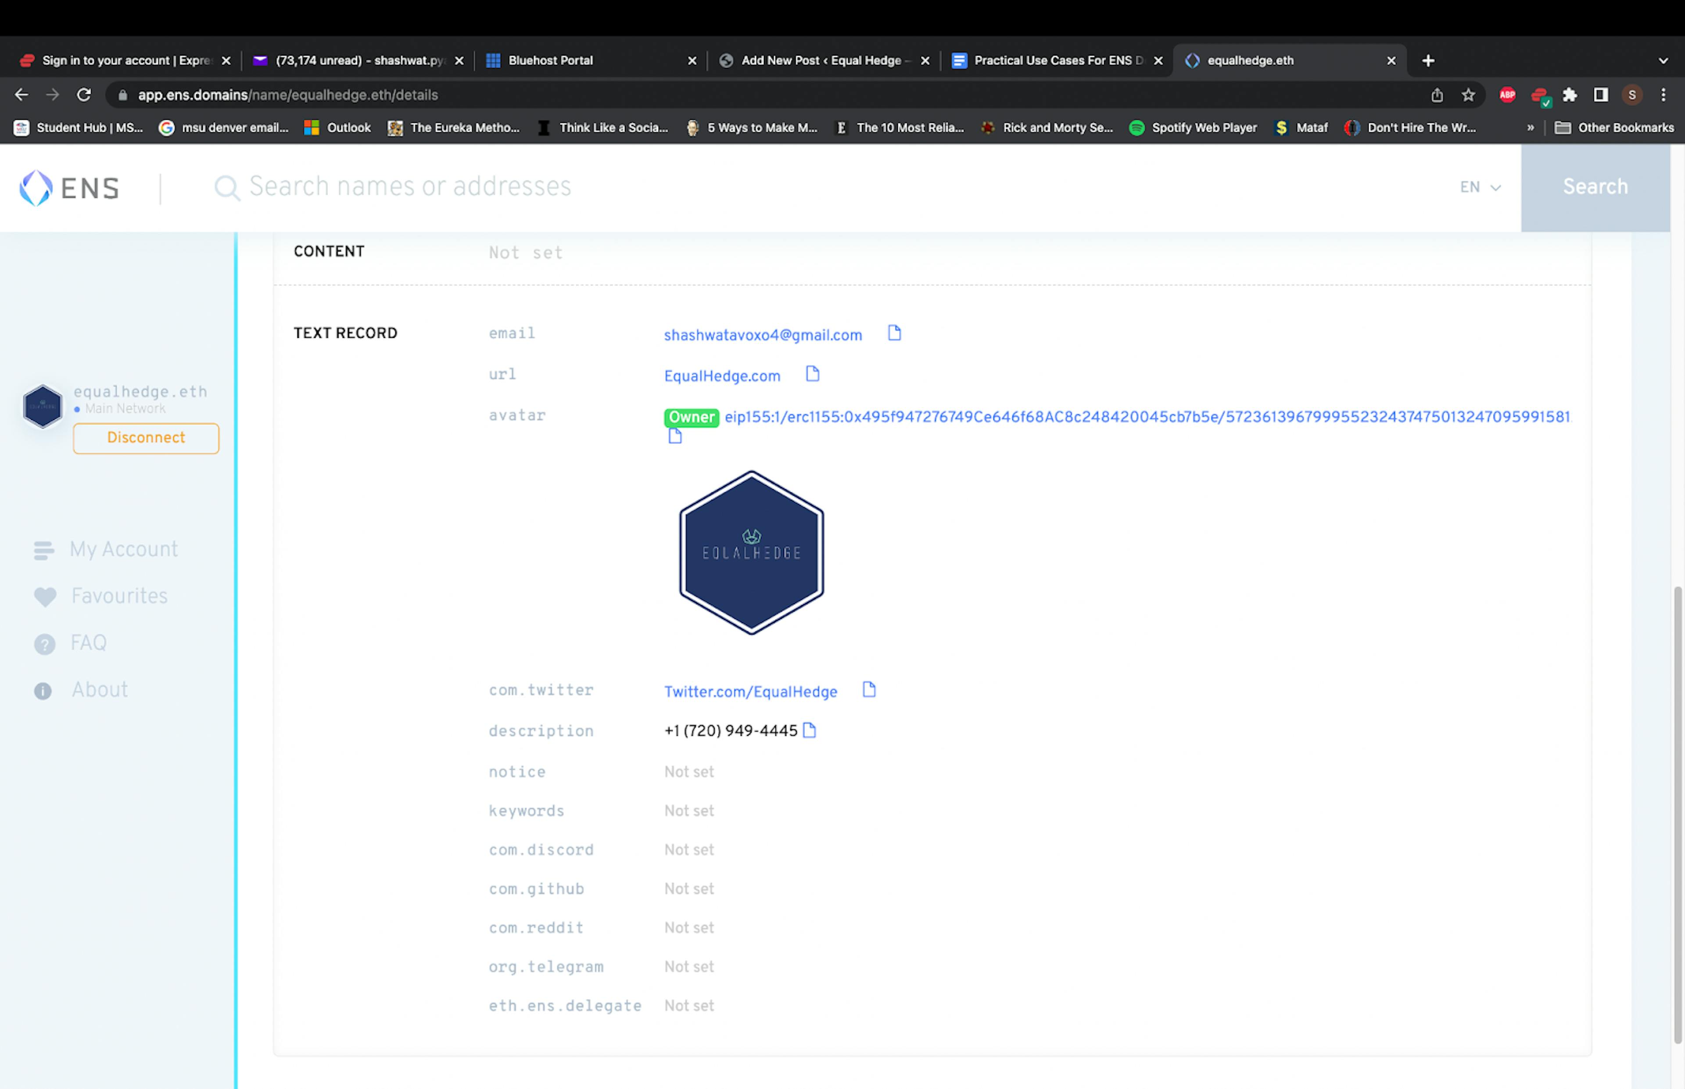Open the Twitter.com/EqualHedge link

[750, 691]
